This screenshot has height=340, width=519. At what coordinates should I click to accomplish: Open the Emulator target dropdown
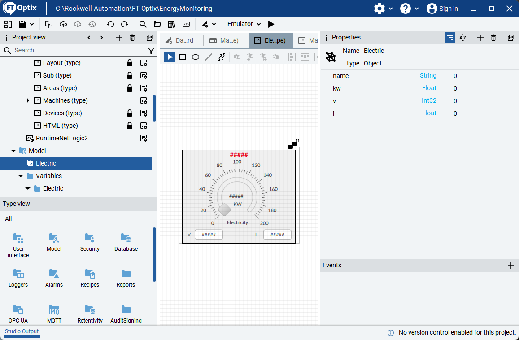[x=244, y=24]
